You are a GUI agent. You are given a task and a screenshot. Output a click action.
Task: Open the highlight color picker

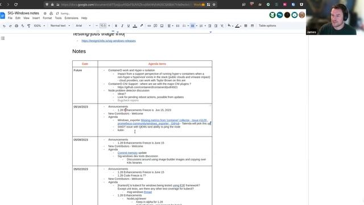(142, 26)
